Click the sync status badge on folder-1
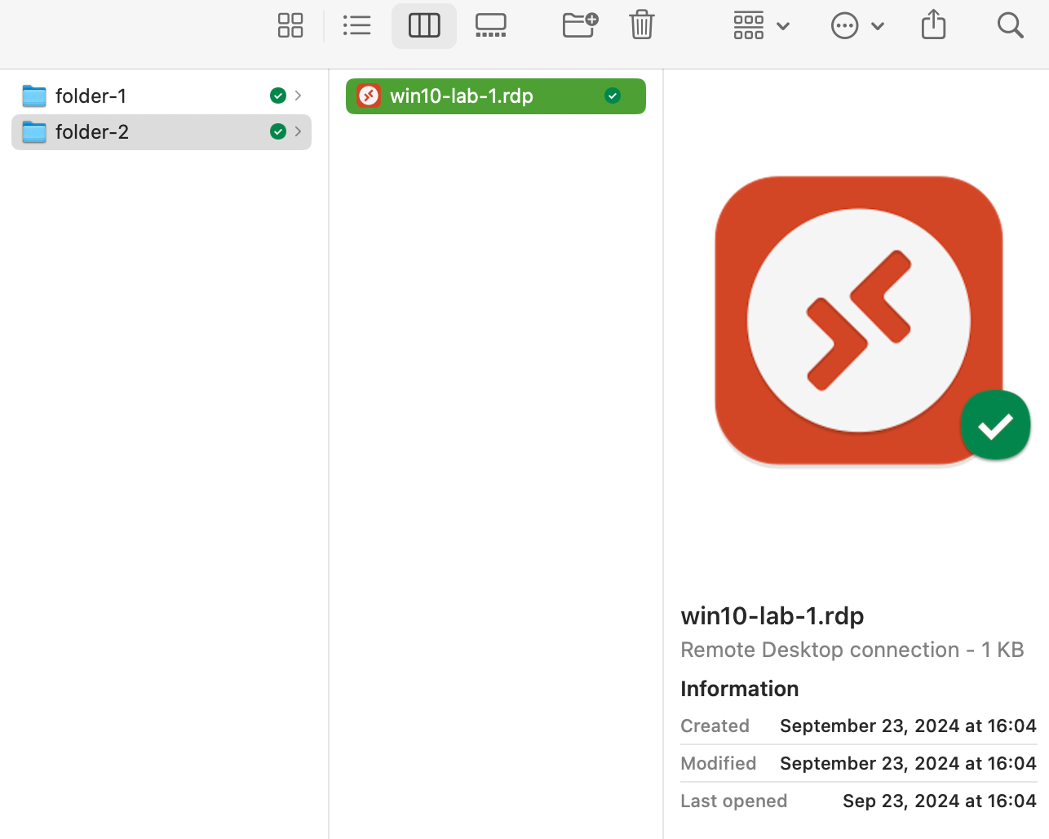 coord(278,95)
